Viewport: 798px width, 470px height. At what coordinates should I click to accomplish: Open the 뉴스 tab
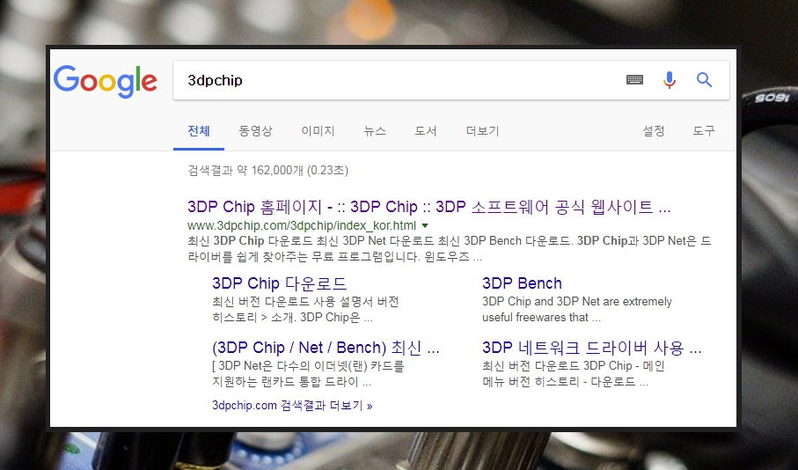375,131
